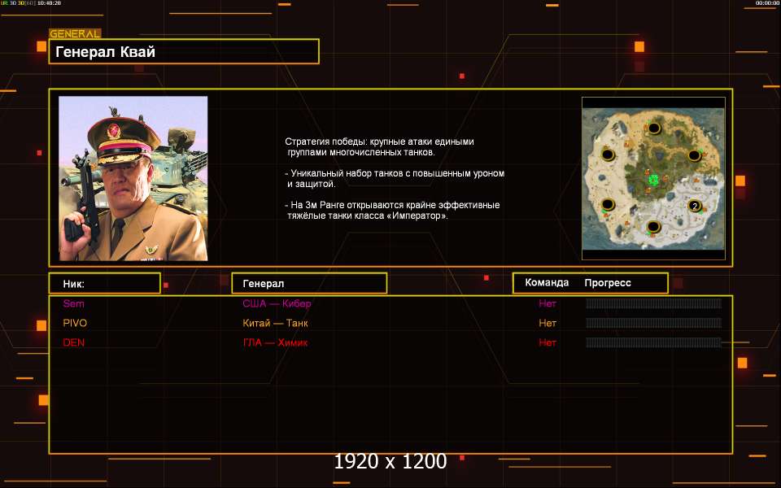Click the 'США — Кибер' general entry

[277, 303]
